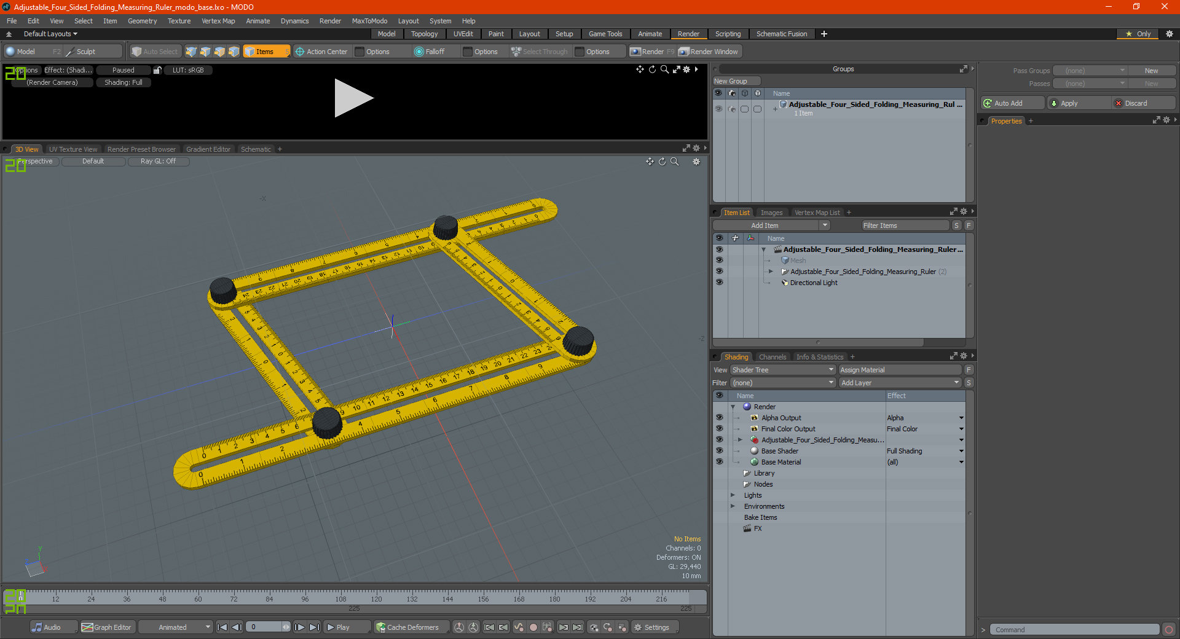Expand Adjustable_Four_Sided_Folding_Measuring_Ruler (2) group
1180x639 pixels.
click(x=771, y=272)
